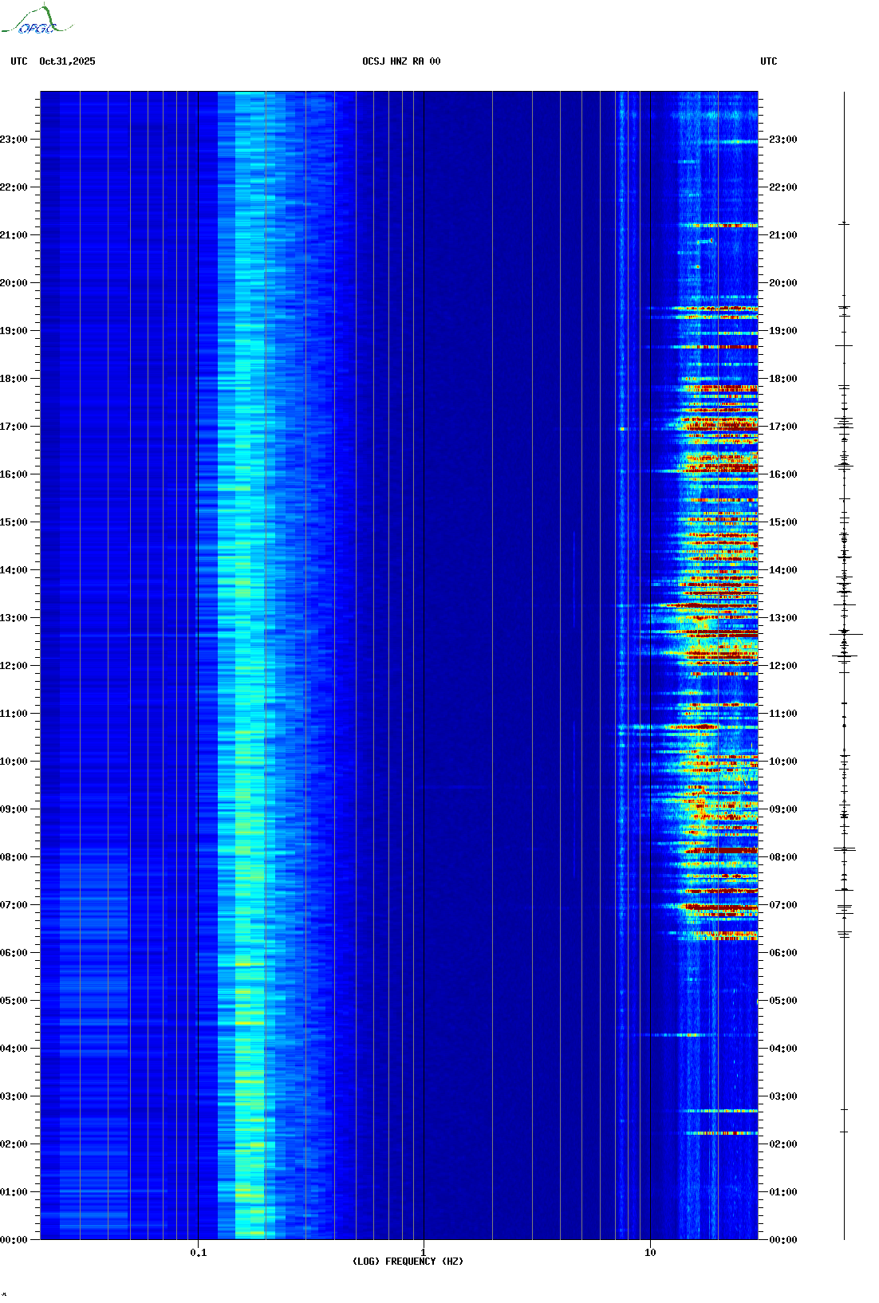Click the black vertical line at 0.1 Hz
Screen dimensions: 879x1303
[198, 638]
